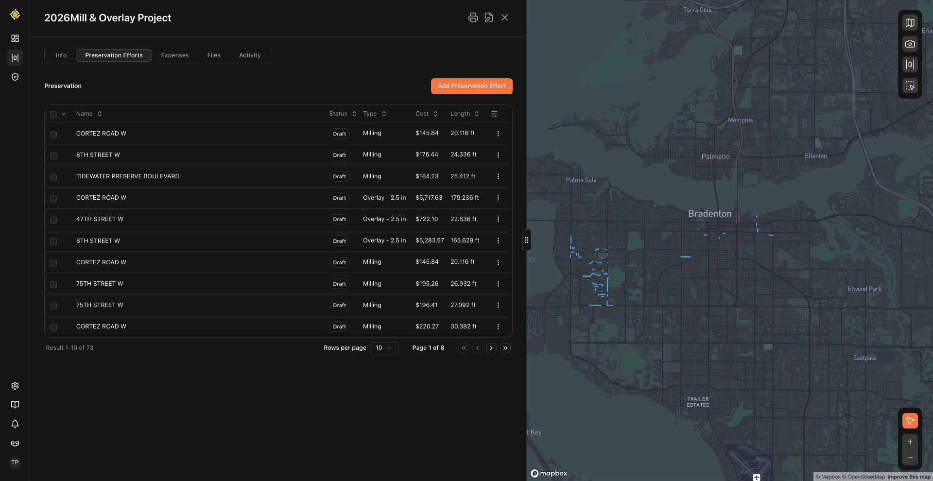Open settings gear in left sidebar
933x481 pixels.
click(x=15, y=386)
